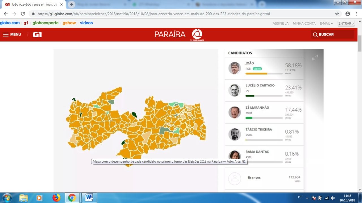Open Firefox from the taskbar
The width and height of the screenshot is (362, 203).
pos(57,198)
